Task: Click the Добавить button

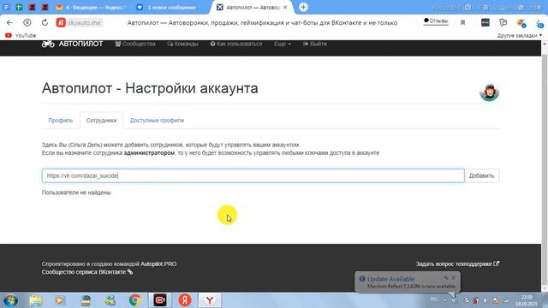Action: 481,175
